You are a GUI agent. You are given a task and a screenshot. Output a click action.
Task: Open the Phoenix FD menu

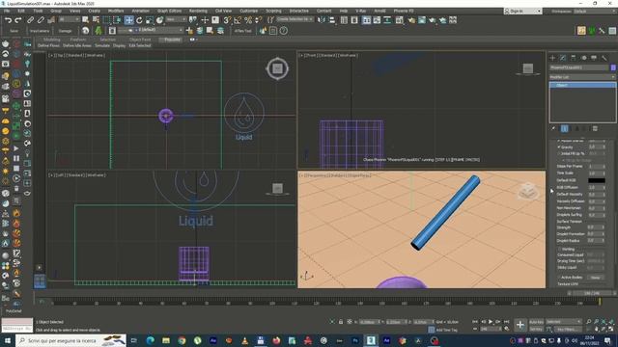tap(404, 11)
